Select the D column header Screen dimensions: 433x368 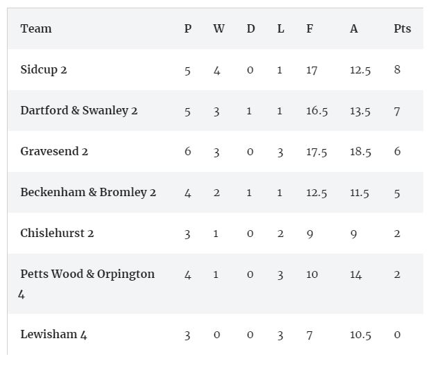251,28
